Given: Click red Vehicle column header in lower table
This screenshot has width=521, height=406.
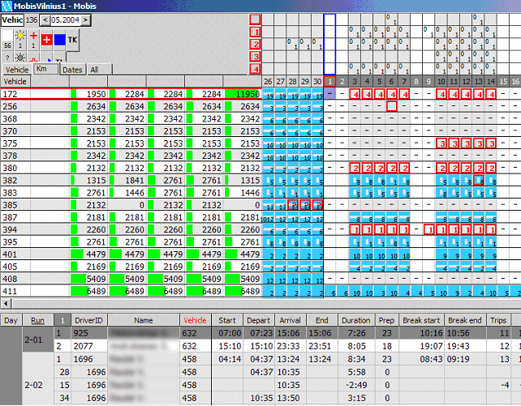Looking at the screenshot, I should tap(195, 320).
